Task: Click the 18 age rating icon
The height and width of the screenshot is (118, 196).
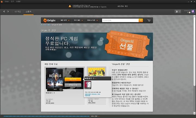Action: pyautogui.click(x=88, y=85)
